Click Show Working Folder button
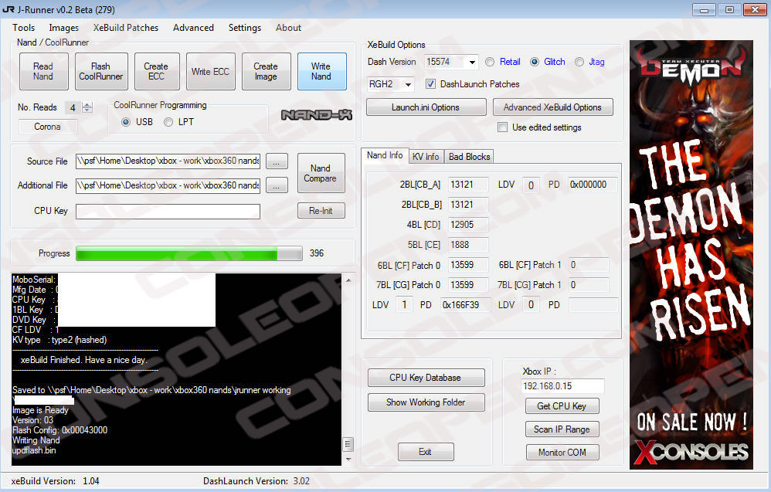771x492 pixels. (426, 402)
